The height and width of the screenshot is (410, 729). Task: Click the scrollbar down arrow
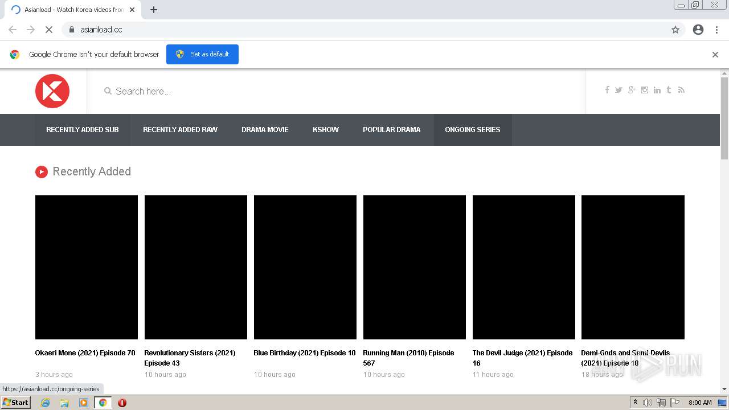(724, 389)
